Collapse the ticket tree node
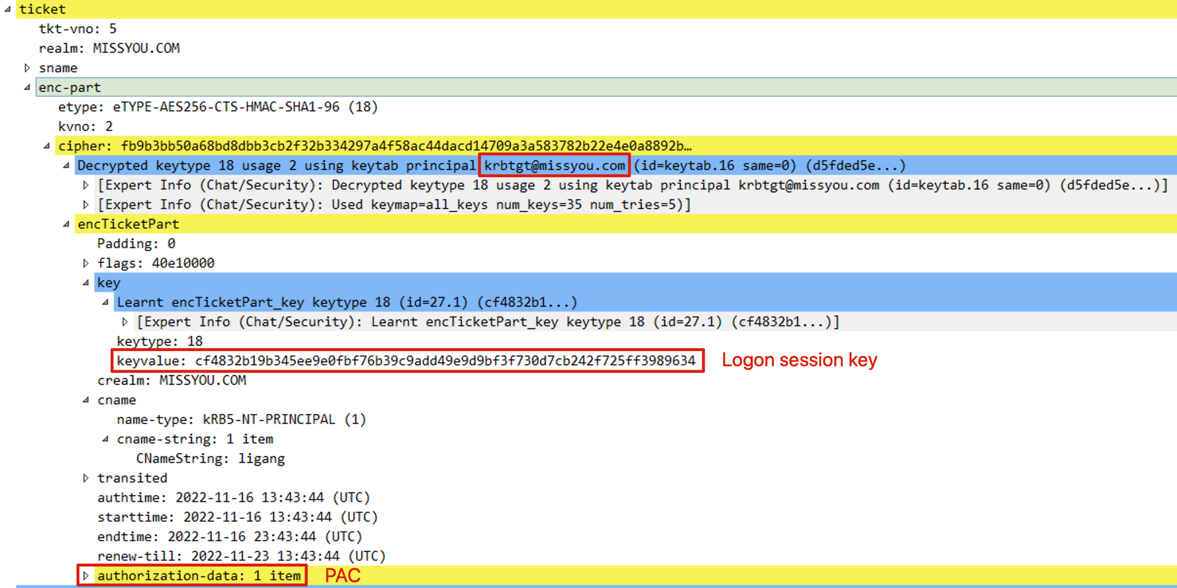 pos(7,9)
